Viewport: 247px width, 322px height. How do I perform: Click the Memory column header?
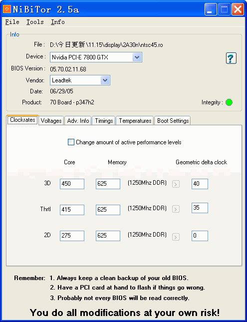(117, 162)
